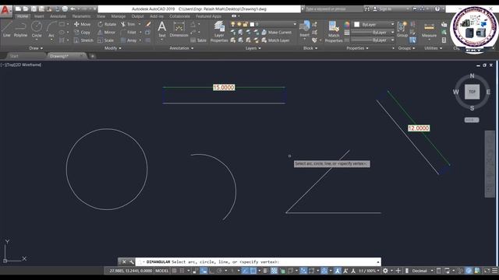The image size is (499, 280).
Task: Cancel the command with the command line X
Action: coord(124,262)
